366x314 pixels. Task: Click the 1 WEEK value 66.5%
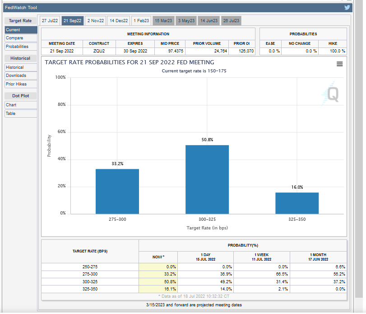(x=282, y=274)
